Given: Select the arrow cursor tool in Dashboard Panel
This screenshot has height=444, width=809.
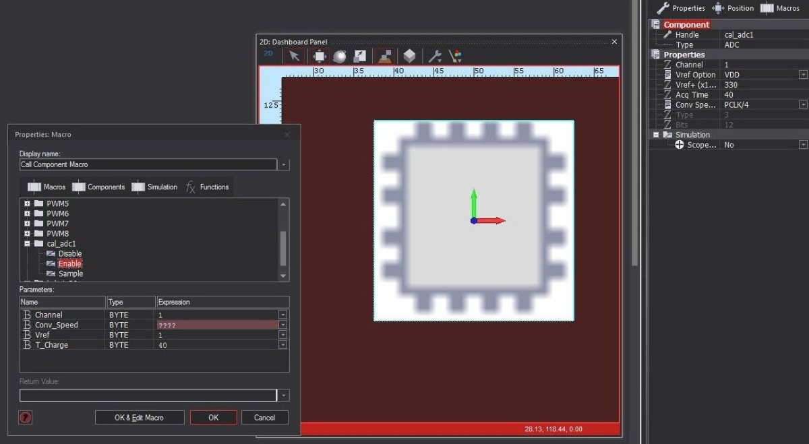Looking at the screenshot, I should pyautogui.click(x=295, y=56).
